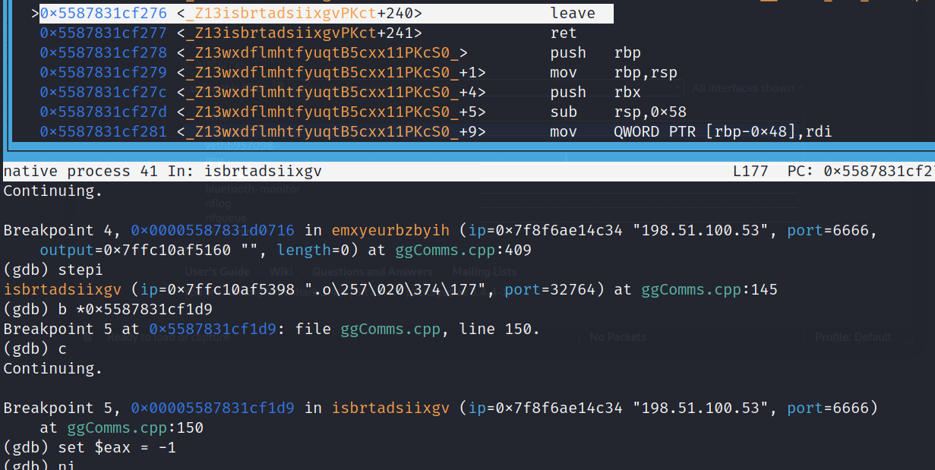The image size is (935, 470).
Task: Click the 'sub rsp,0x58' instruction
Action: (618, 112)
